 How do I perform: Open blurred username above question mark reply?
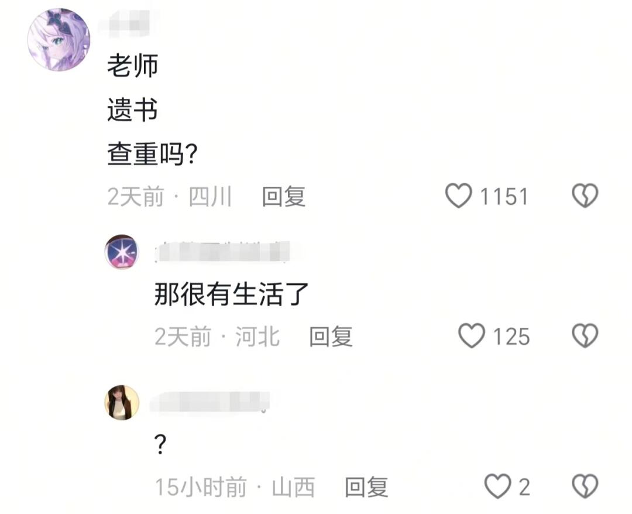211,401
